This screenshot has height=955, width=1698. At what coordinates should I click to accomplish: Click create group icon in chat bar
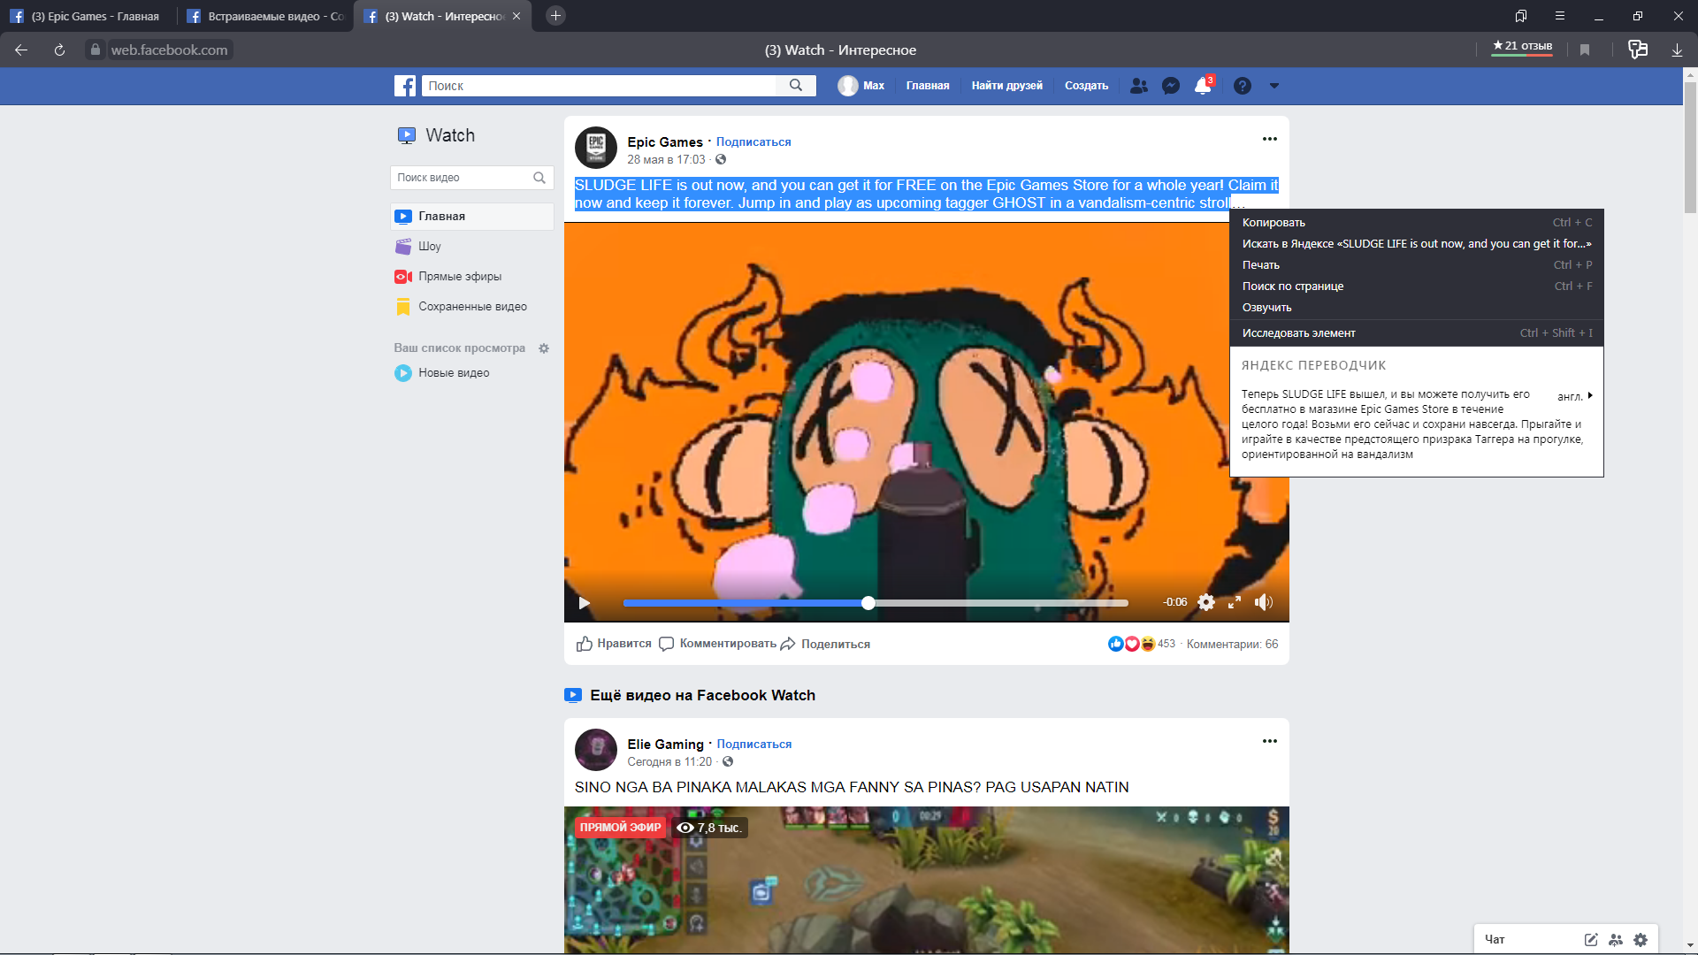(x=1616, y=940)
